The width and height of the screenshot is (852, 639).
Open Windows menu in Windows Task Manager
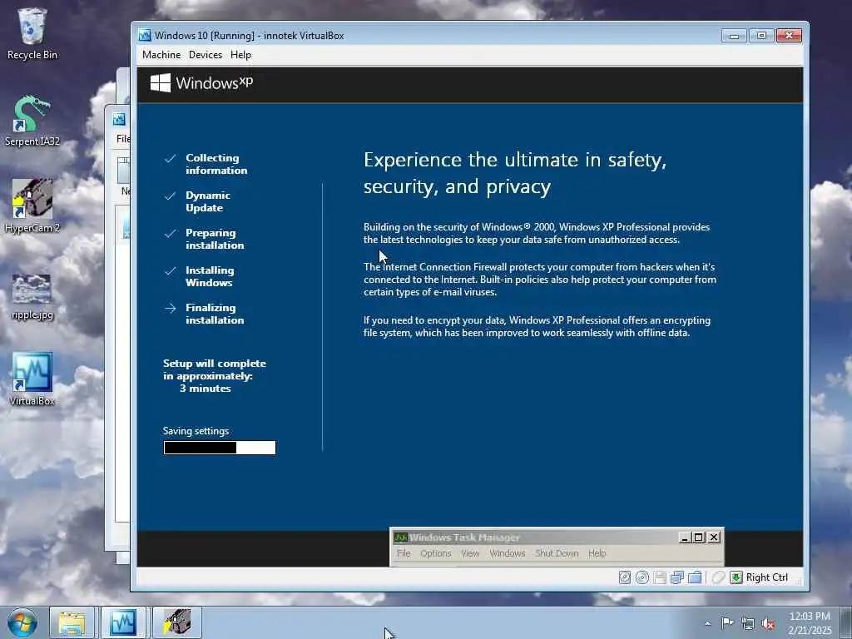[507, 553]
